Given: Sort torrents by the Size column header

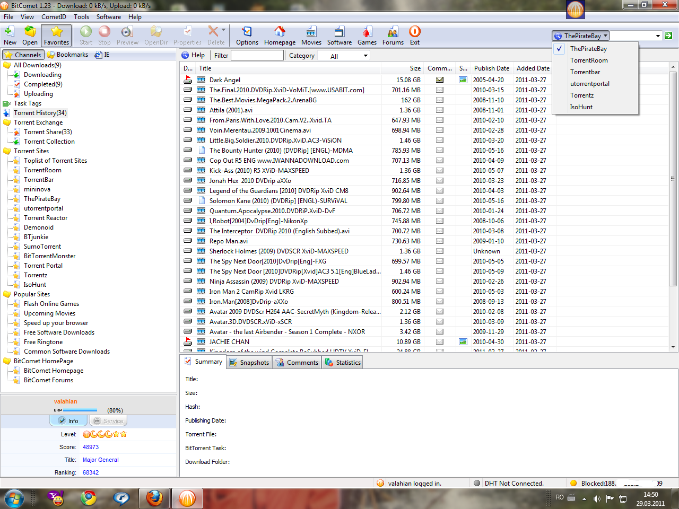Looking at the screenshot, I should 403,68.
